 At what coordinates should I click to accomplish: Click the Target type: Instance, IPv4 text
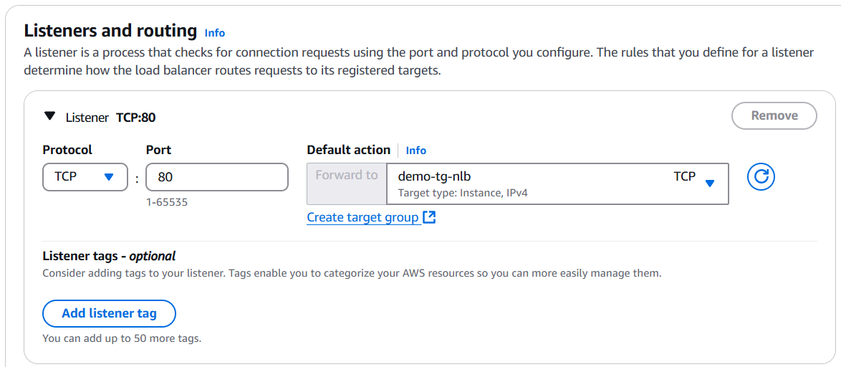(x=463, y=193)
